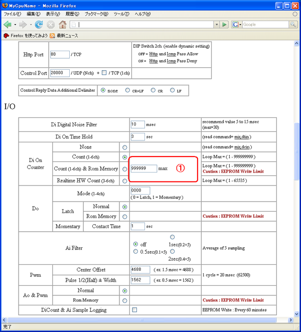Viewport: 301px width, 332px height.
Task: Set Ai Filter to 0.5sec radio
Action: [x=135, y=252]
